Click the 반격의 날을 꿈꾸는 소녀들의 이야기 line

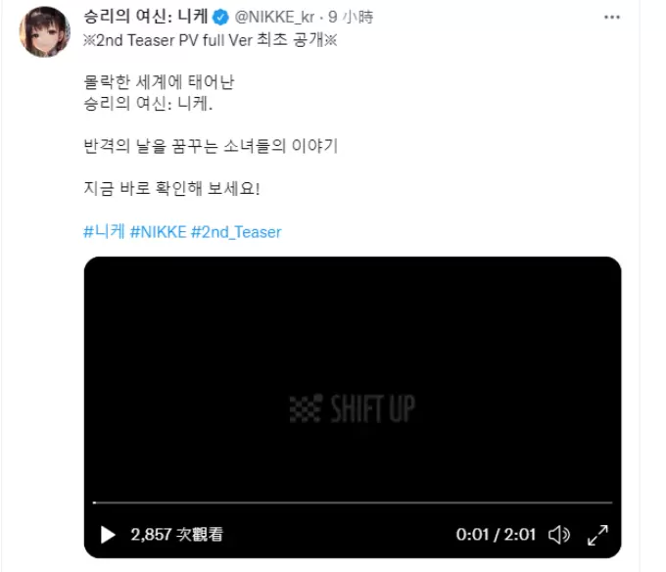pos(211,146)
